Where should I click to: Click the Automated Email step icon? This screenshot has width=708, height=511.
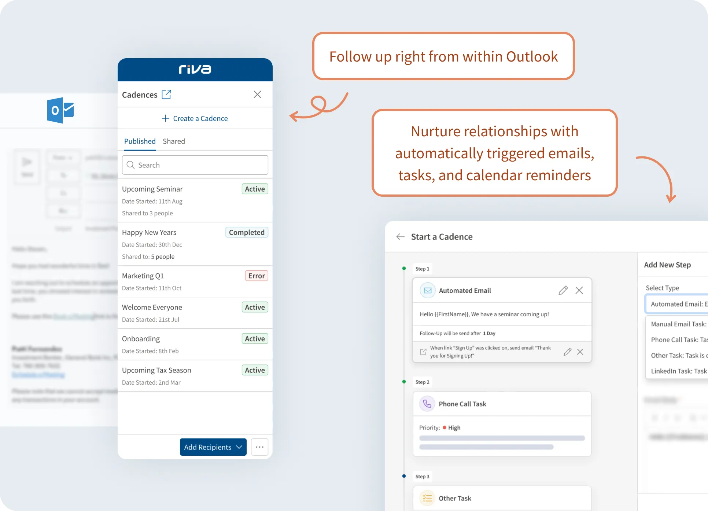click(428, 291)
